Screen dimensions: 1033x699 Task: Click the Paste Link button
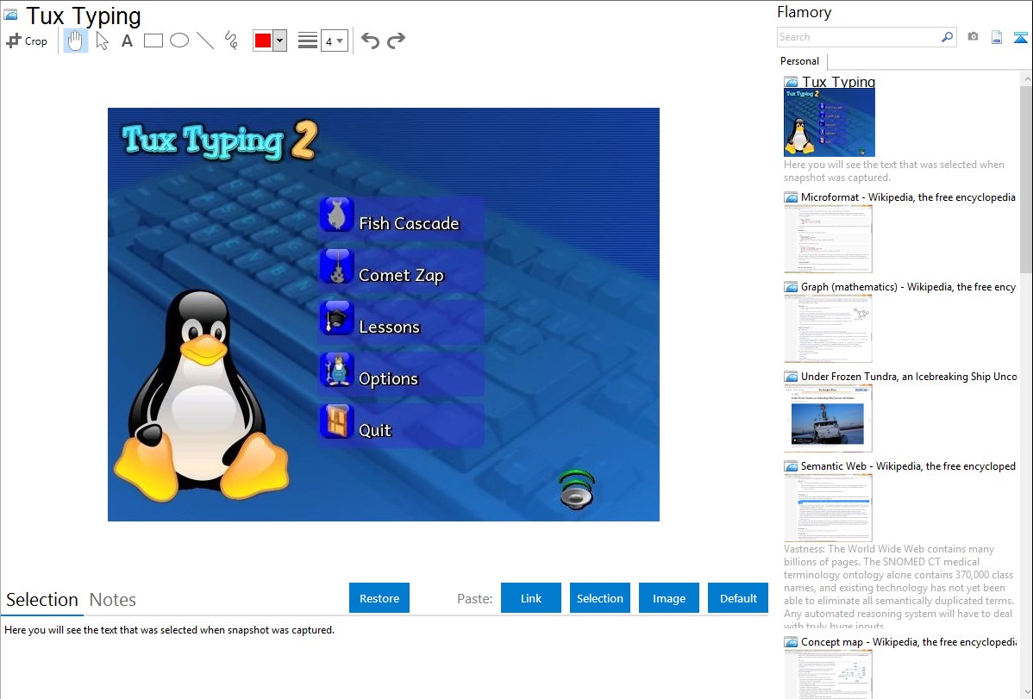click(x=531, y=598)
